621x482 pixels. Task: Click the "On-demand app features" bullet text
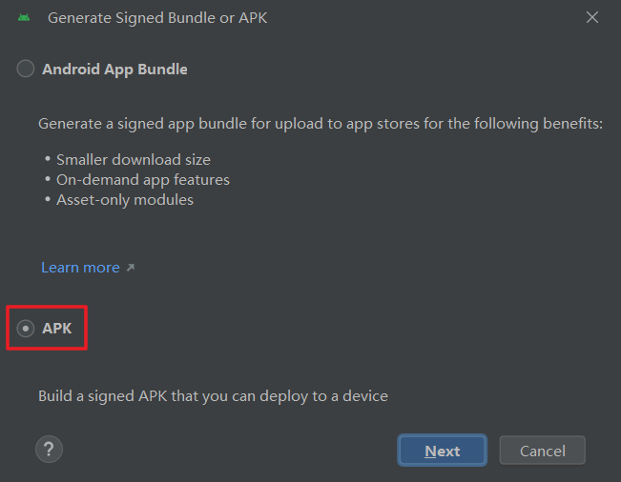(143, 180)
